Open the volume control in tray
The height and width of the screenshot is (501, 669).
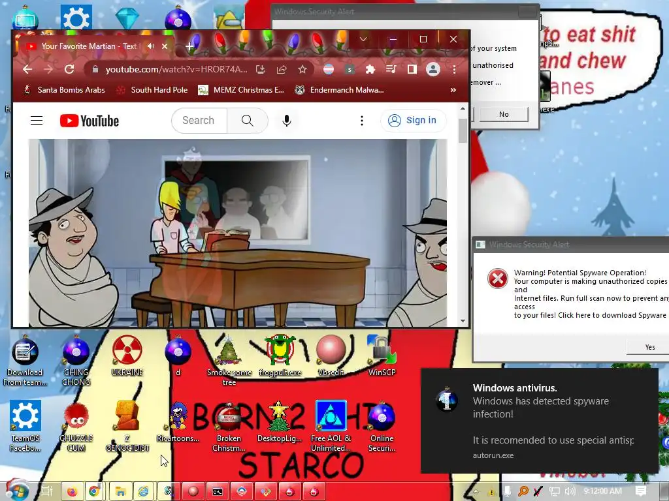click(x=570, y=492)
